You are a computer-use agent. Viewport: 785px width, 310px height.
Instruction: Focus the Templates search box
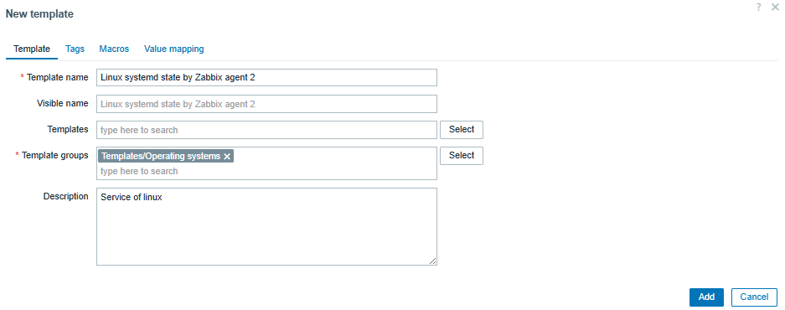click(x=267, y=130)
